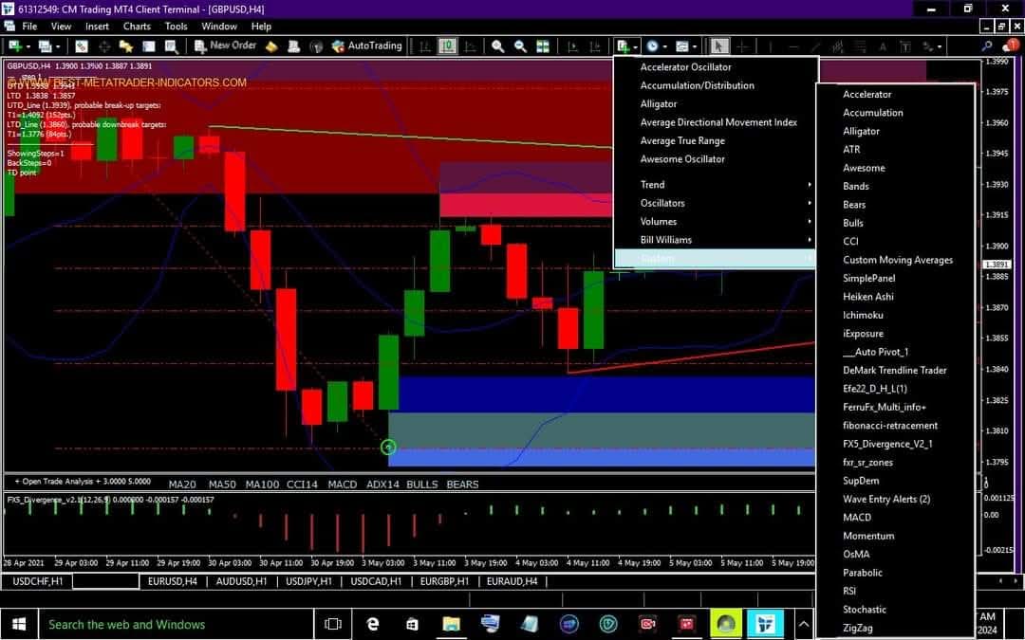Screen dimensions: 1025x640
Task: Select Custom Moving Averages entry
Action: 896,260
